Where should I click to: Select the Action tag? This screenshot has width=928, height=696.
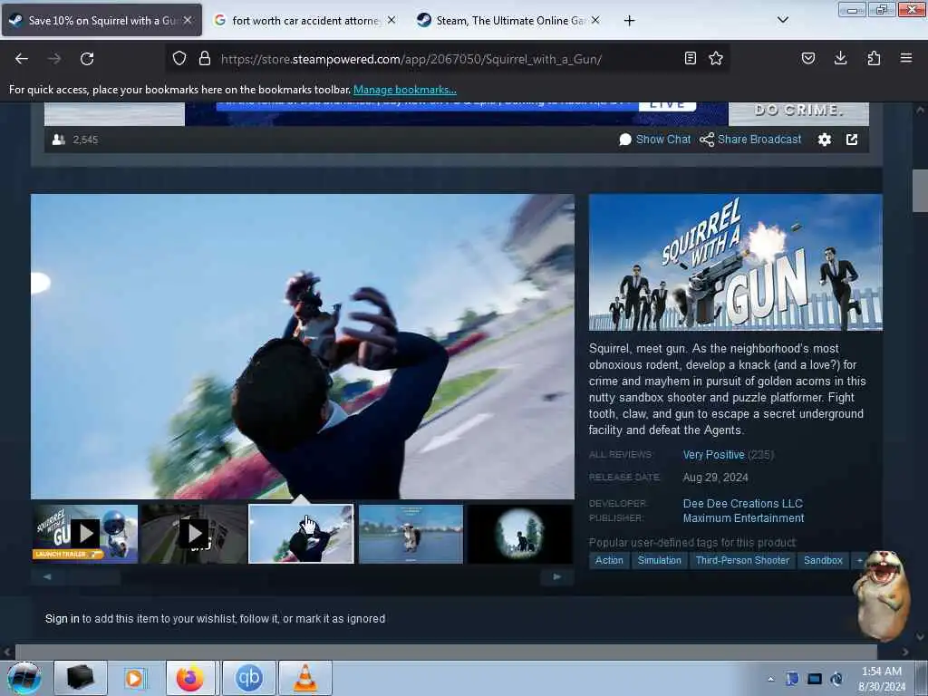pos(609,560)
